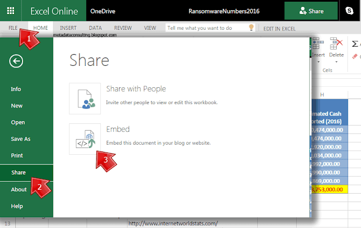Click the Tell me what you want field
The width and height of the screenshot is (361, 228).
pos(206,28)
